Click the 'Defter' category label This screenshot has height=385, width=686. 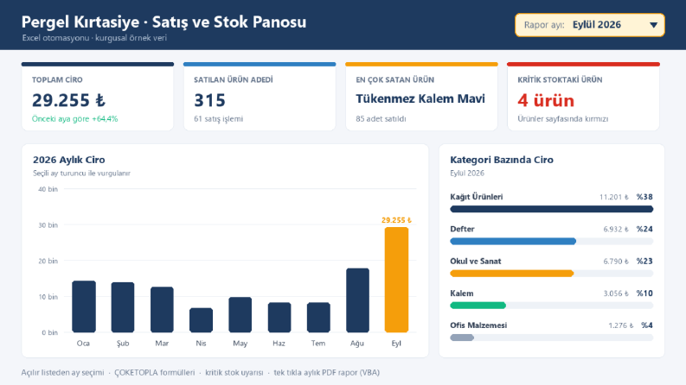pos(462,229)
